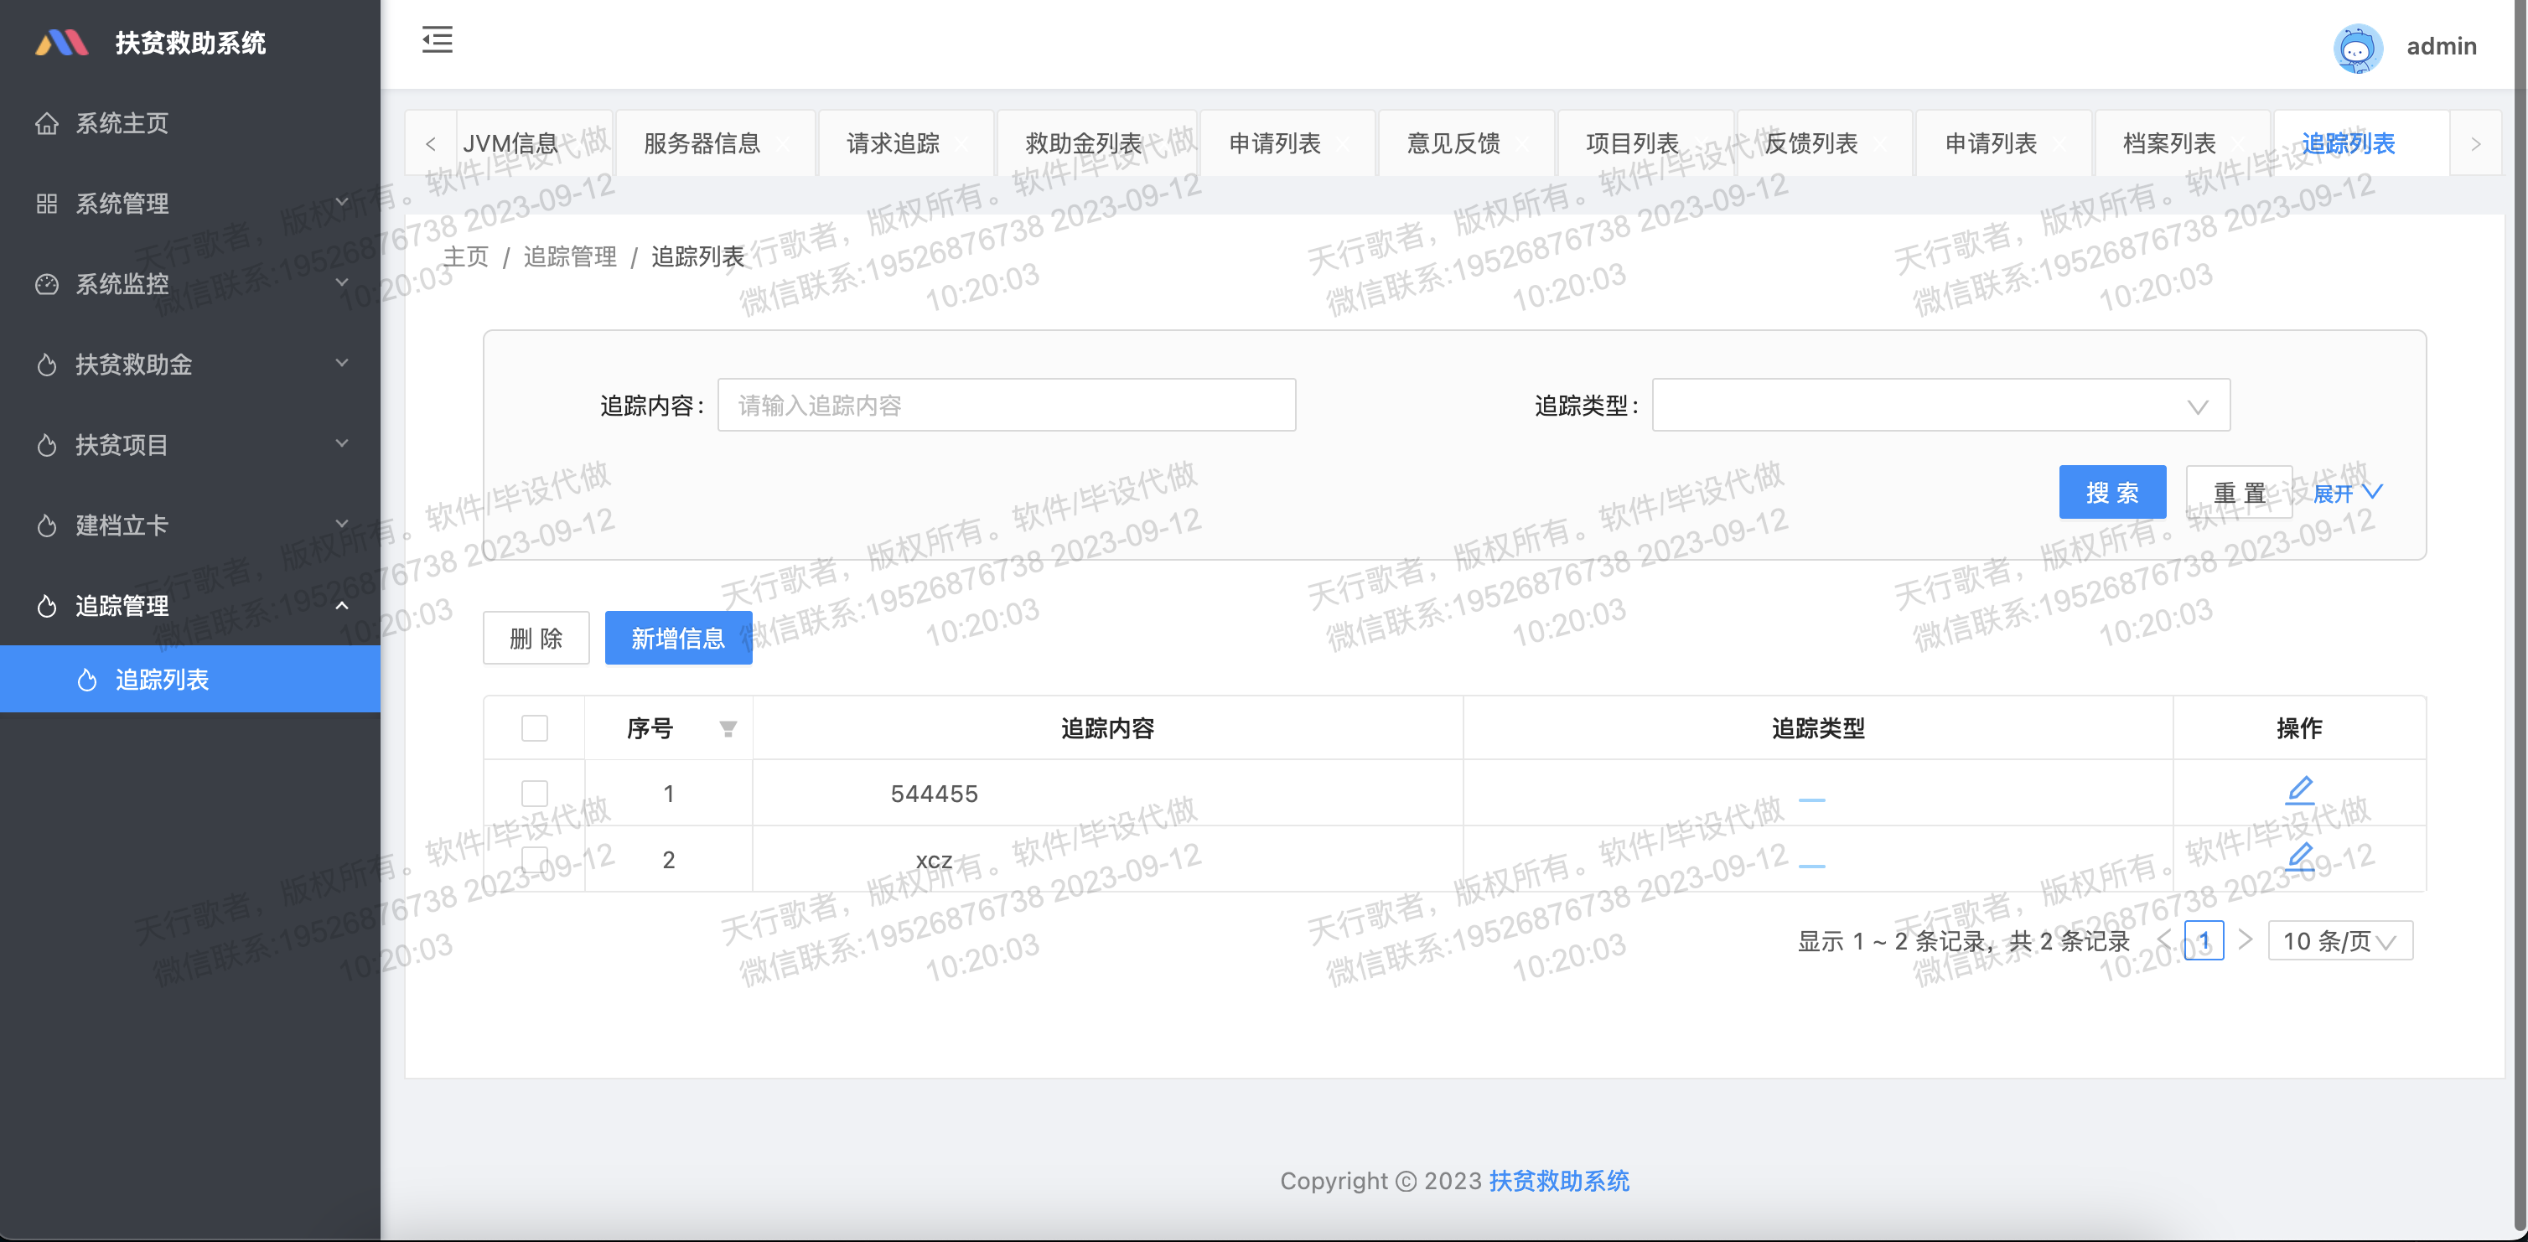
Task: Open the 10 条/页 page size dropdown
Action: [2339, 941]
